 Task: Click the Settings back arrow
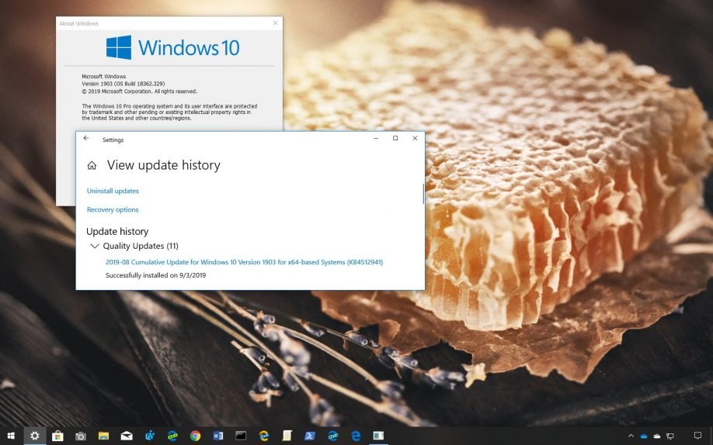point(86,139)
